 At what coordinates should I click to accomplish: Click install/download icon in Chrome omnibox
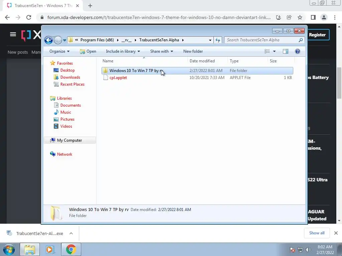click(279, 17)
